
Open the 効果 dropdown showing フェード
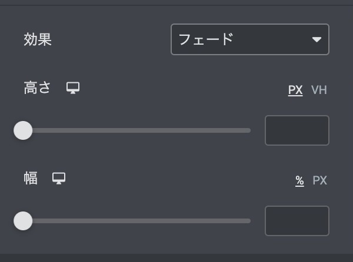(x=249, y=39)
